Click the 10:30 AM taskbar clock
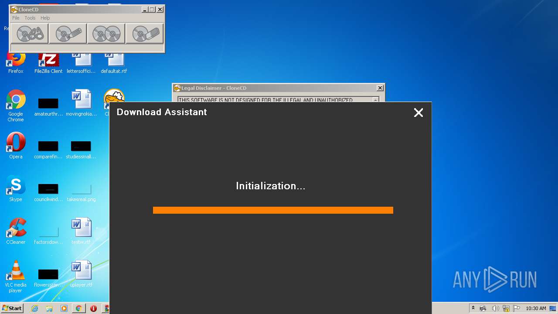558x314 pixels. (x=536, y=308)
